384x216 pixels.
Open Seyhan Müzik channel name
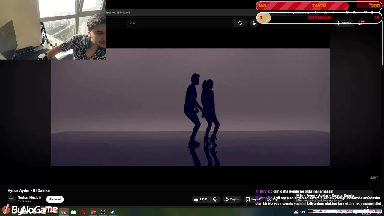[28, 197]
